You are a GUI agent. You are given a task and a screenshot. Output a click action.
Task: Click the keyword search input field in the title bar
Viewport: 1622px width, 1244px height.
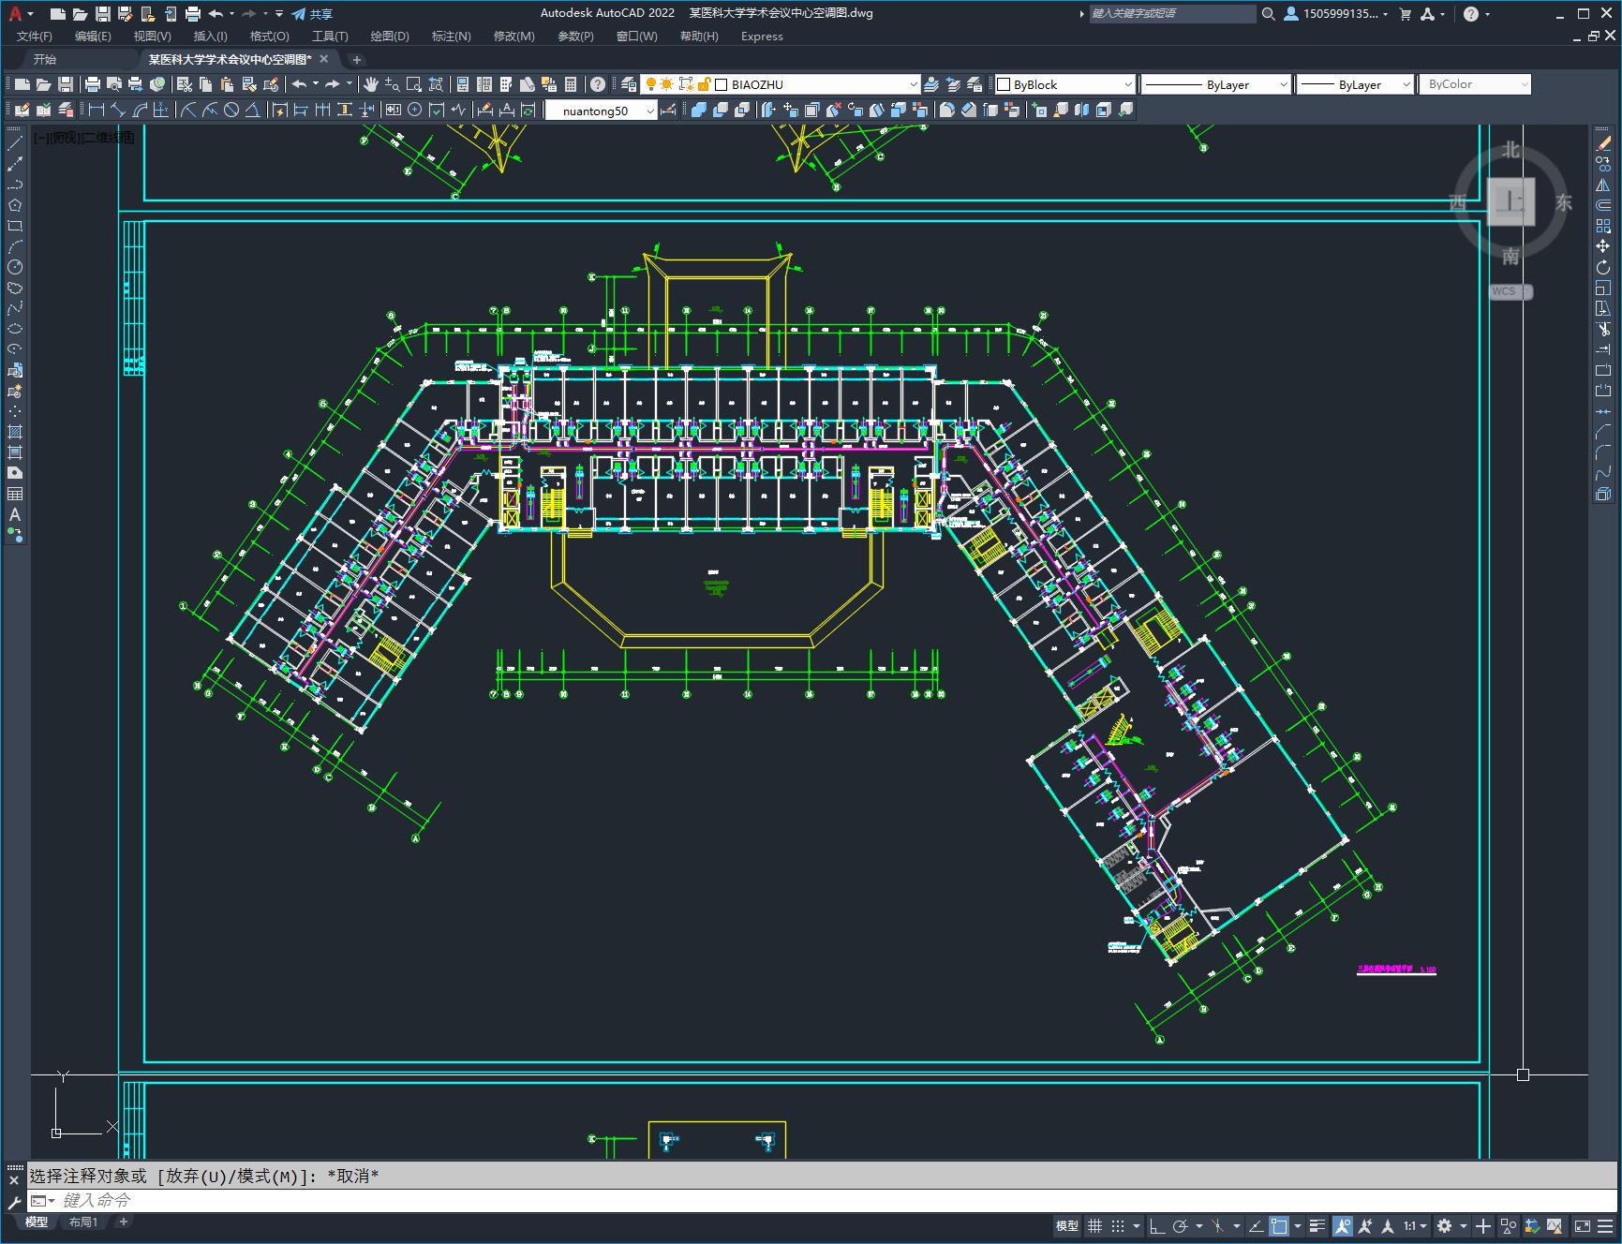[1171, 14]
